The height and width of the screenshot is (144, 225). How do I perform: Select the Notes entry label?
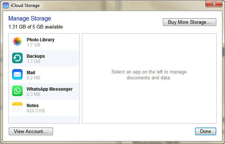pyautogui.click(x=33, y=105)
